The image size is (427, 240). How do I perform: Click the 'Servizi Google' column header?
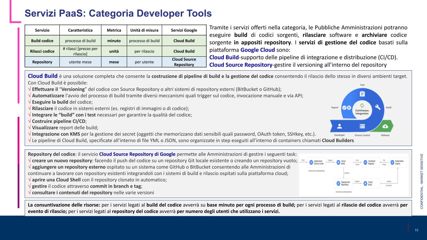tap(184, 30)
